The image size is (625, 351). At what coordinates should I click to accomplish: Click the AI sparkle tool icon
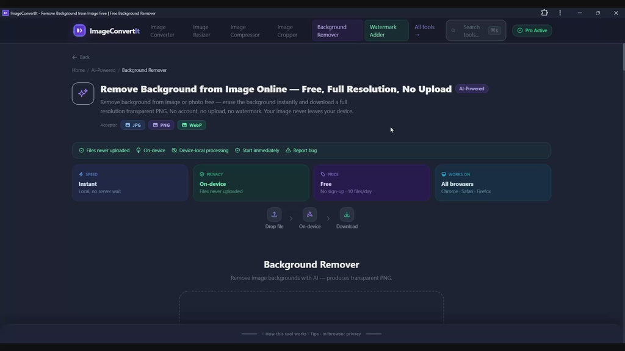tap(83, 93)
